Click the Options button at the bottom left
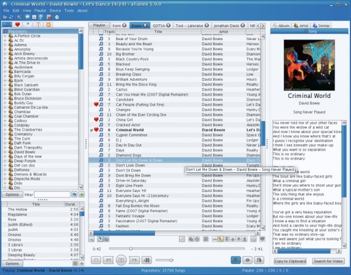Viewport: 351px width, 275px height. (12, 264)
